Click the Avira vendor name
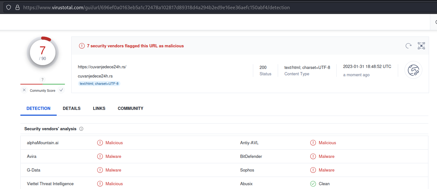This screenshot has width=437, height=189. (x=32, y=157)
